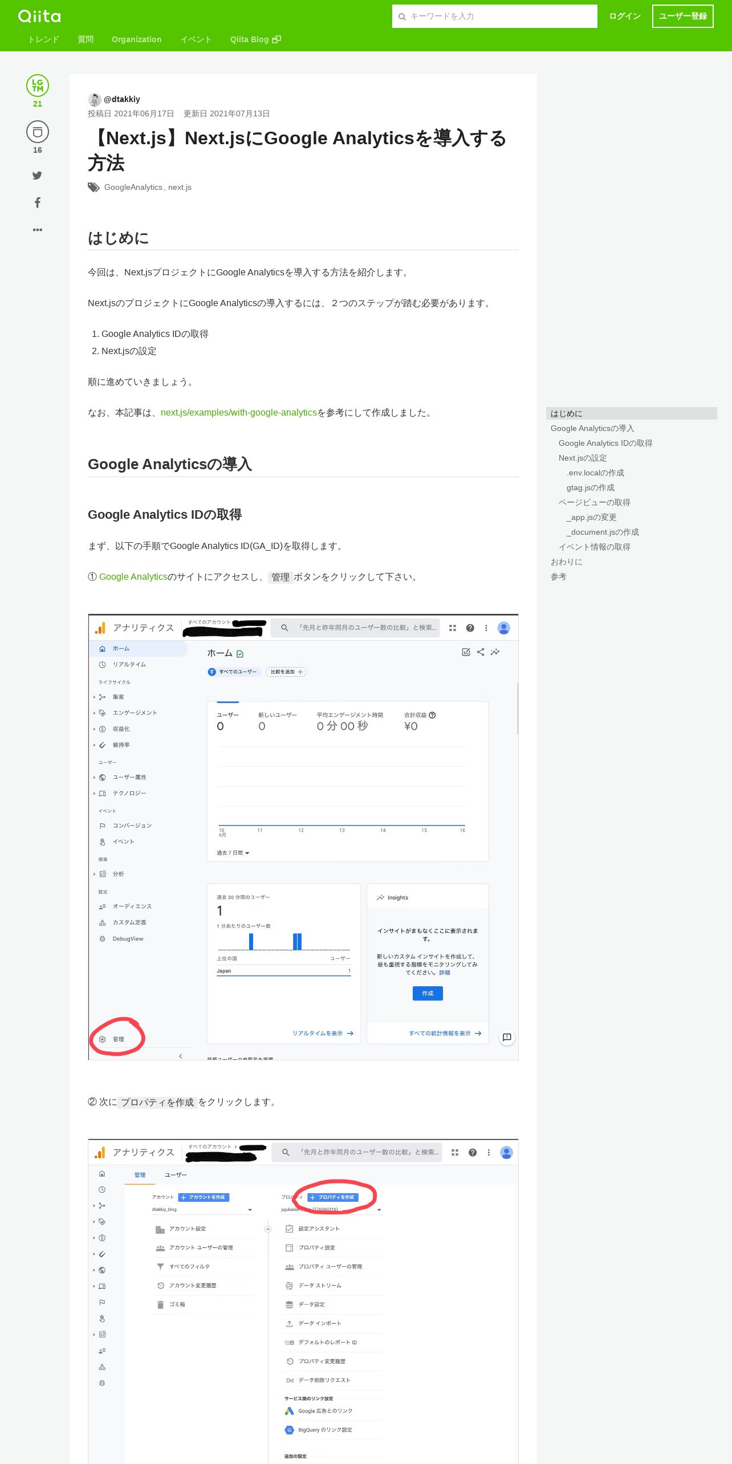Share the article on Facebook
The width and height of the screenshot is (732, 1464).
point(38,202)
